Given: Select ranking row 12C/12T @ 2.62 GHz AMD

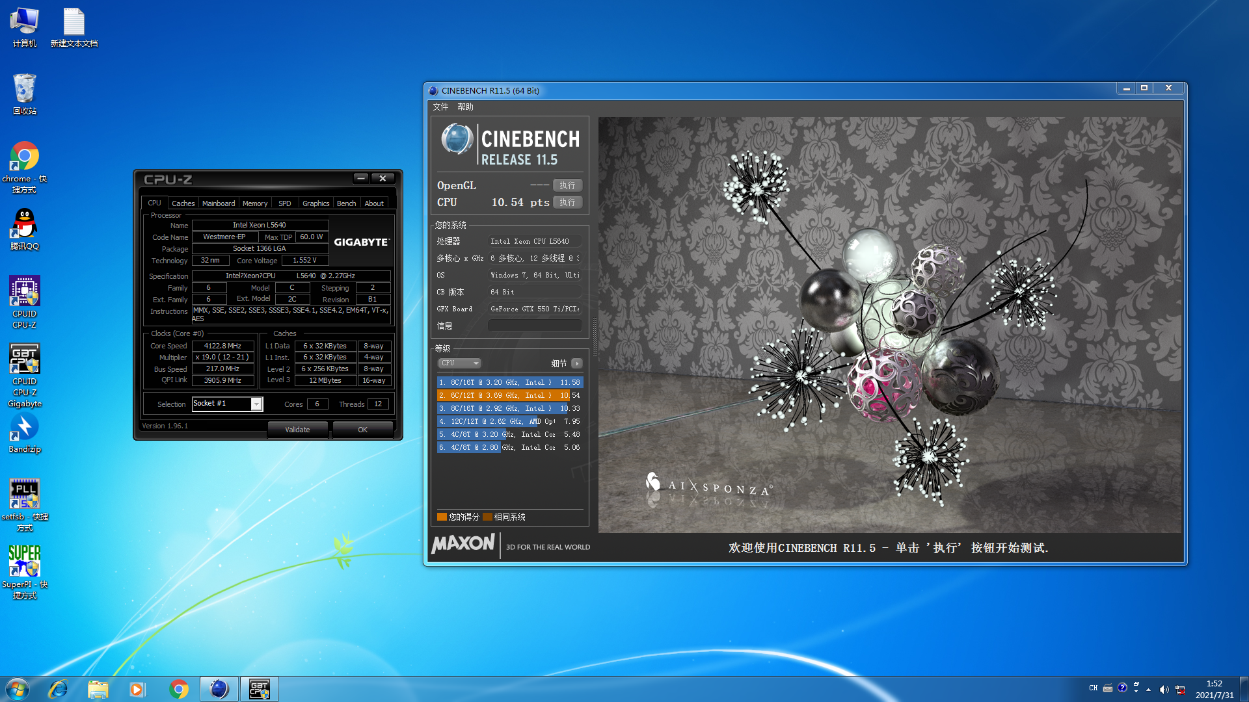Looking at the screenshot, I should click(x=510, y=421).
